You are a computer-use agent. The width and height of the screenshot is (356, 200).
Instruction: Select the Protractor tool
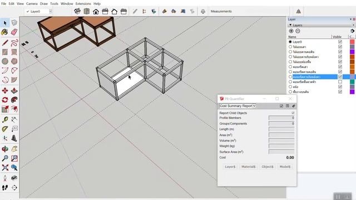tap(5, 129)
